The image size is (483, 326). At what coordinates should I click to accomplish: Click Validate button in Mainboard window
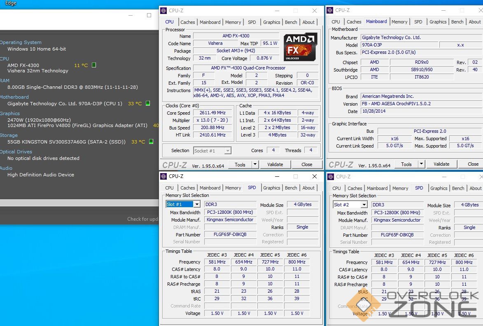coord(441,164)
